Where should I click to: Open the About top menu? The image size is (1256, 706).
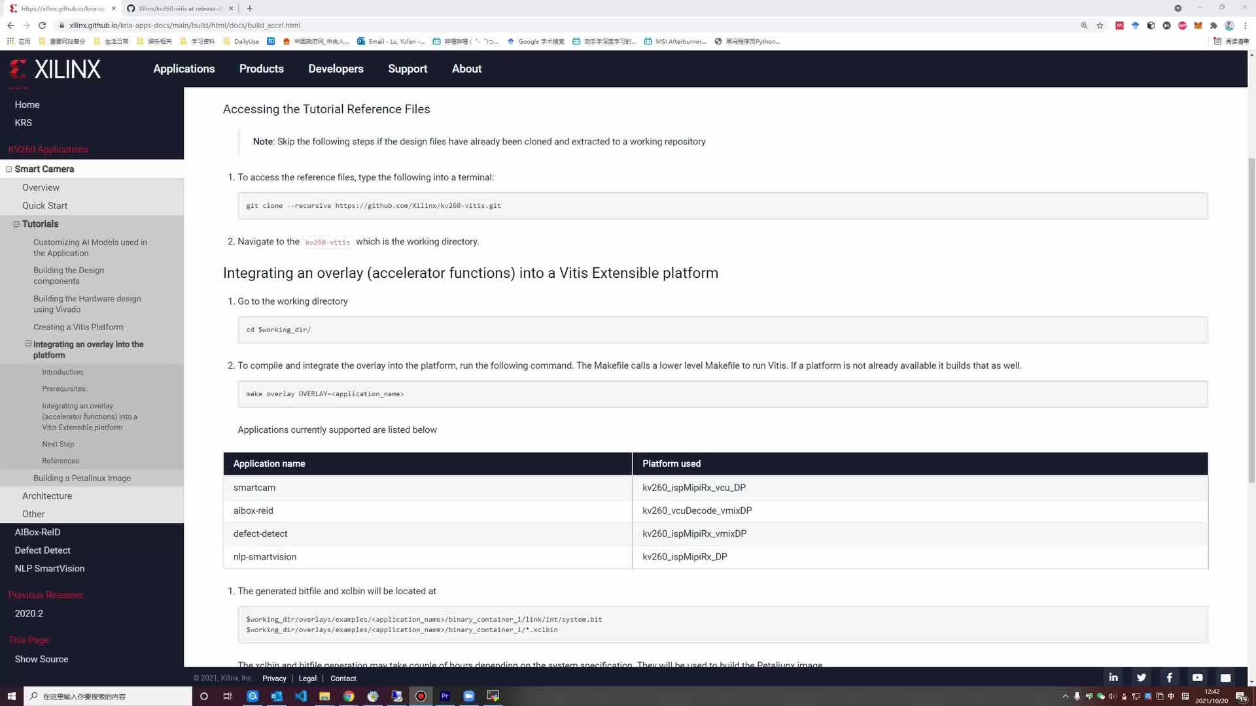pyautogui.click(x=466, y=69)
